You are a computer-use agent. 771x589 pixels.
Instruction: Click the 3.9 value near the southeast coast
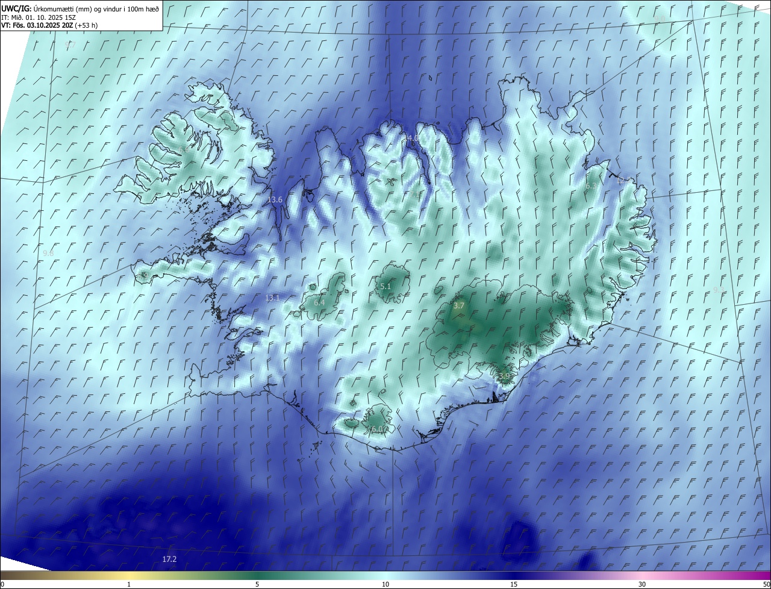504,376
